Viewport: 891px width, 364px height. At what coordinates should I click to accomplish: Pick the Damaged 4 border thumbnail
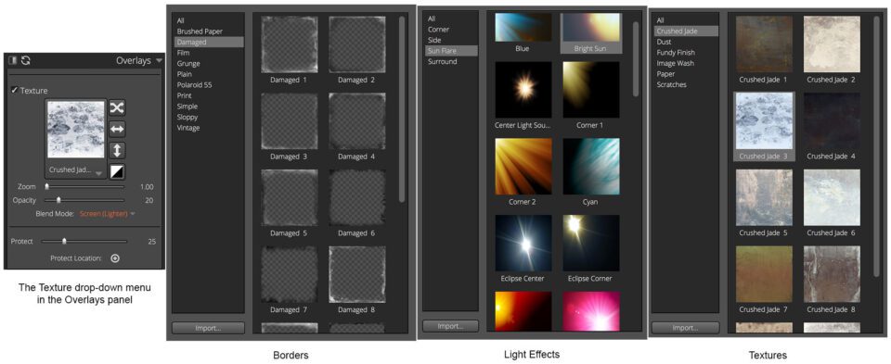click(x=356, y=127)
